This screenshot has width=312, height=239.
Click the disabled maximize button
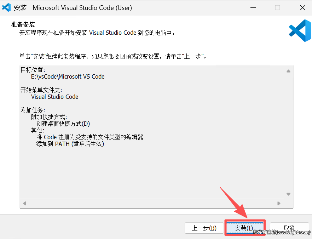tap(277, 7)
